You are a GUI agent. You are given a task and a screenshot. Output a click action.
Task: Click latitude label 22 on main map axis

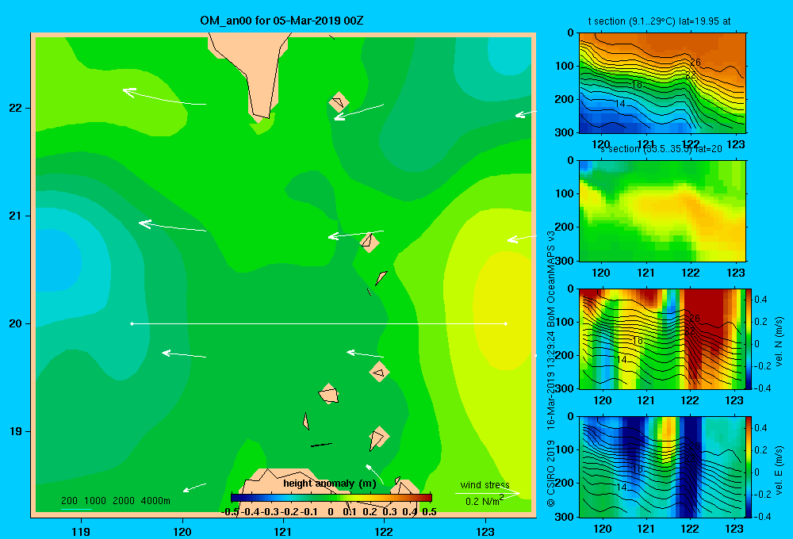click(x=16, y=109)
